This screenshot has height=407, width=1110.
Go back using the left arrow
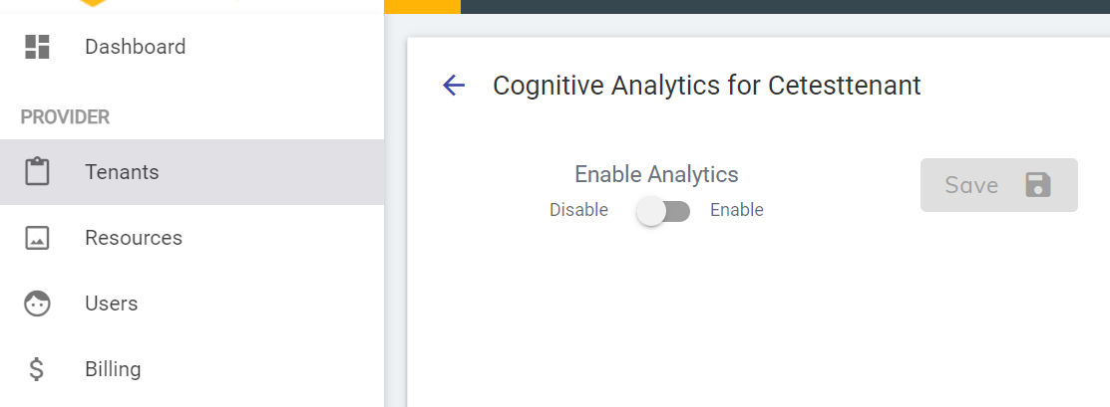(454, 86)
